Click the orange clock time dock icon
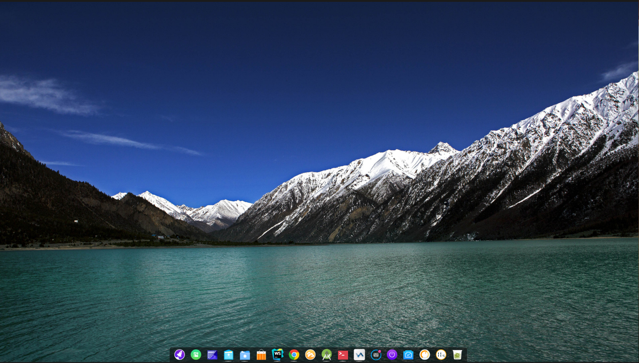The width and height of the screenshot is (639, 363). [x=441, y=355]
